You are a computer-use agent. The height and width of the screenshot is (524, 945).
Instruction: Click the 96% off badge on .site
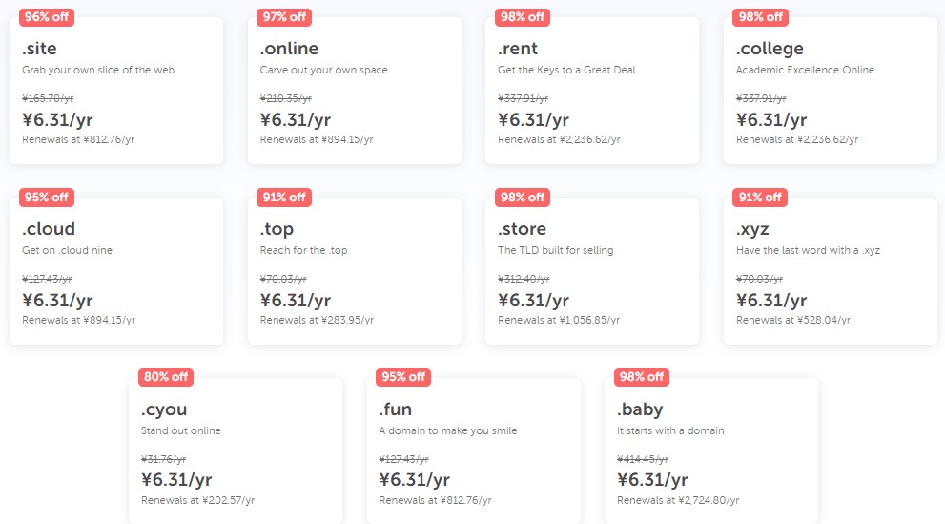click(47, 17)
